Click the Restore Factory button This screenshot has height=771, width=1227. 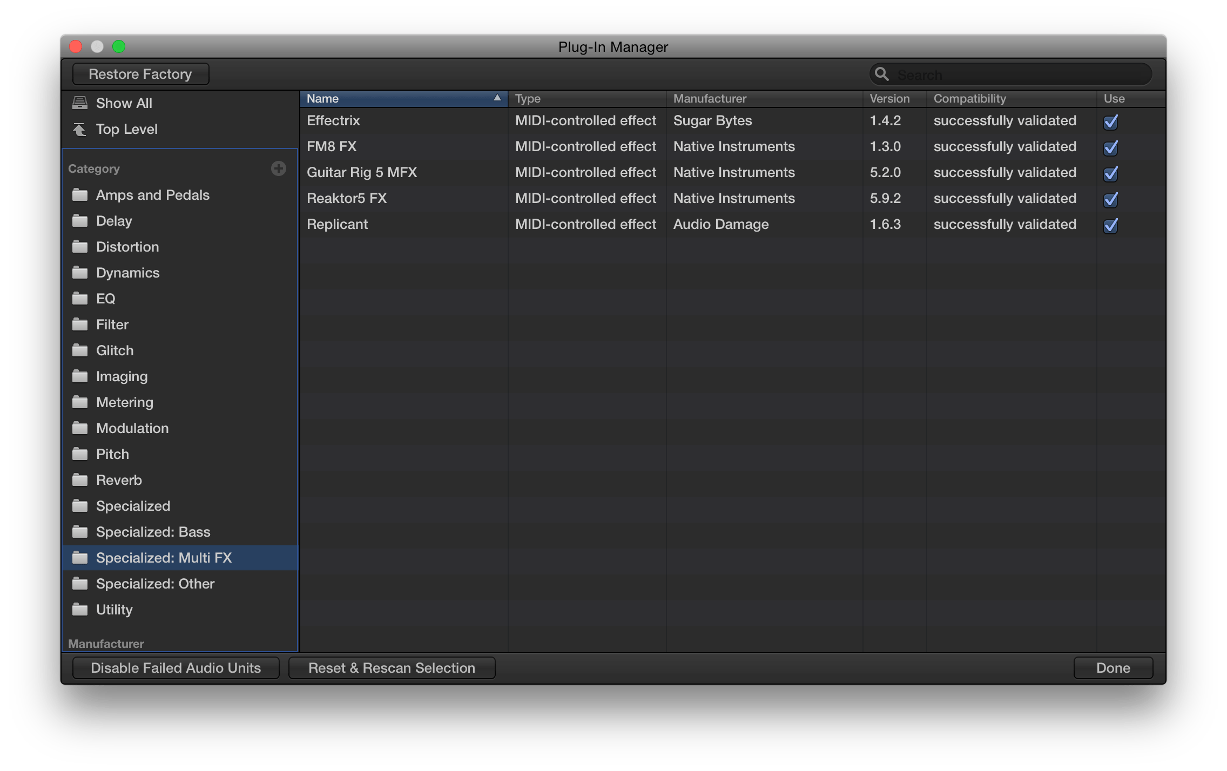[x=140, y=73]
